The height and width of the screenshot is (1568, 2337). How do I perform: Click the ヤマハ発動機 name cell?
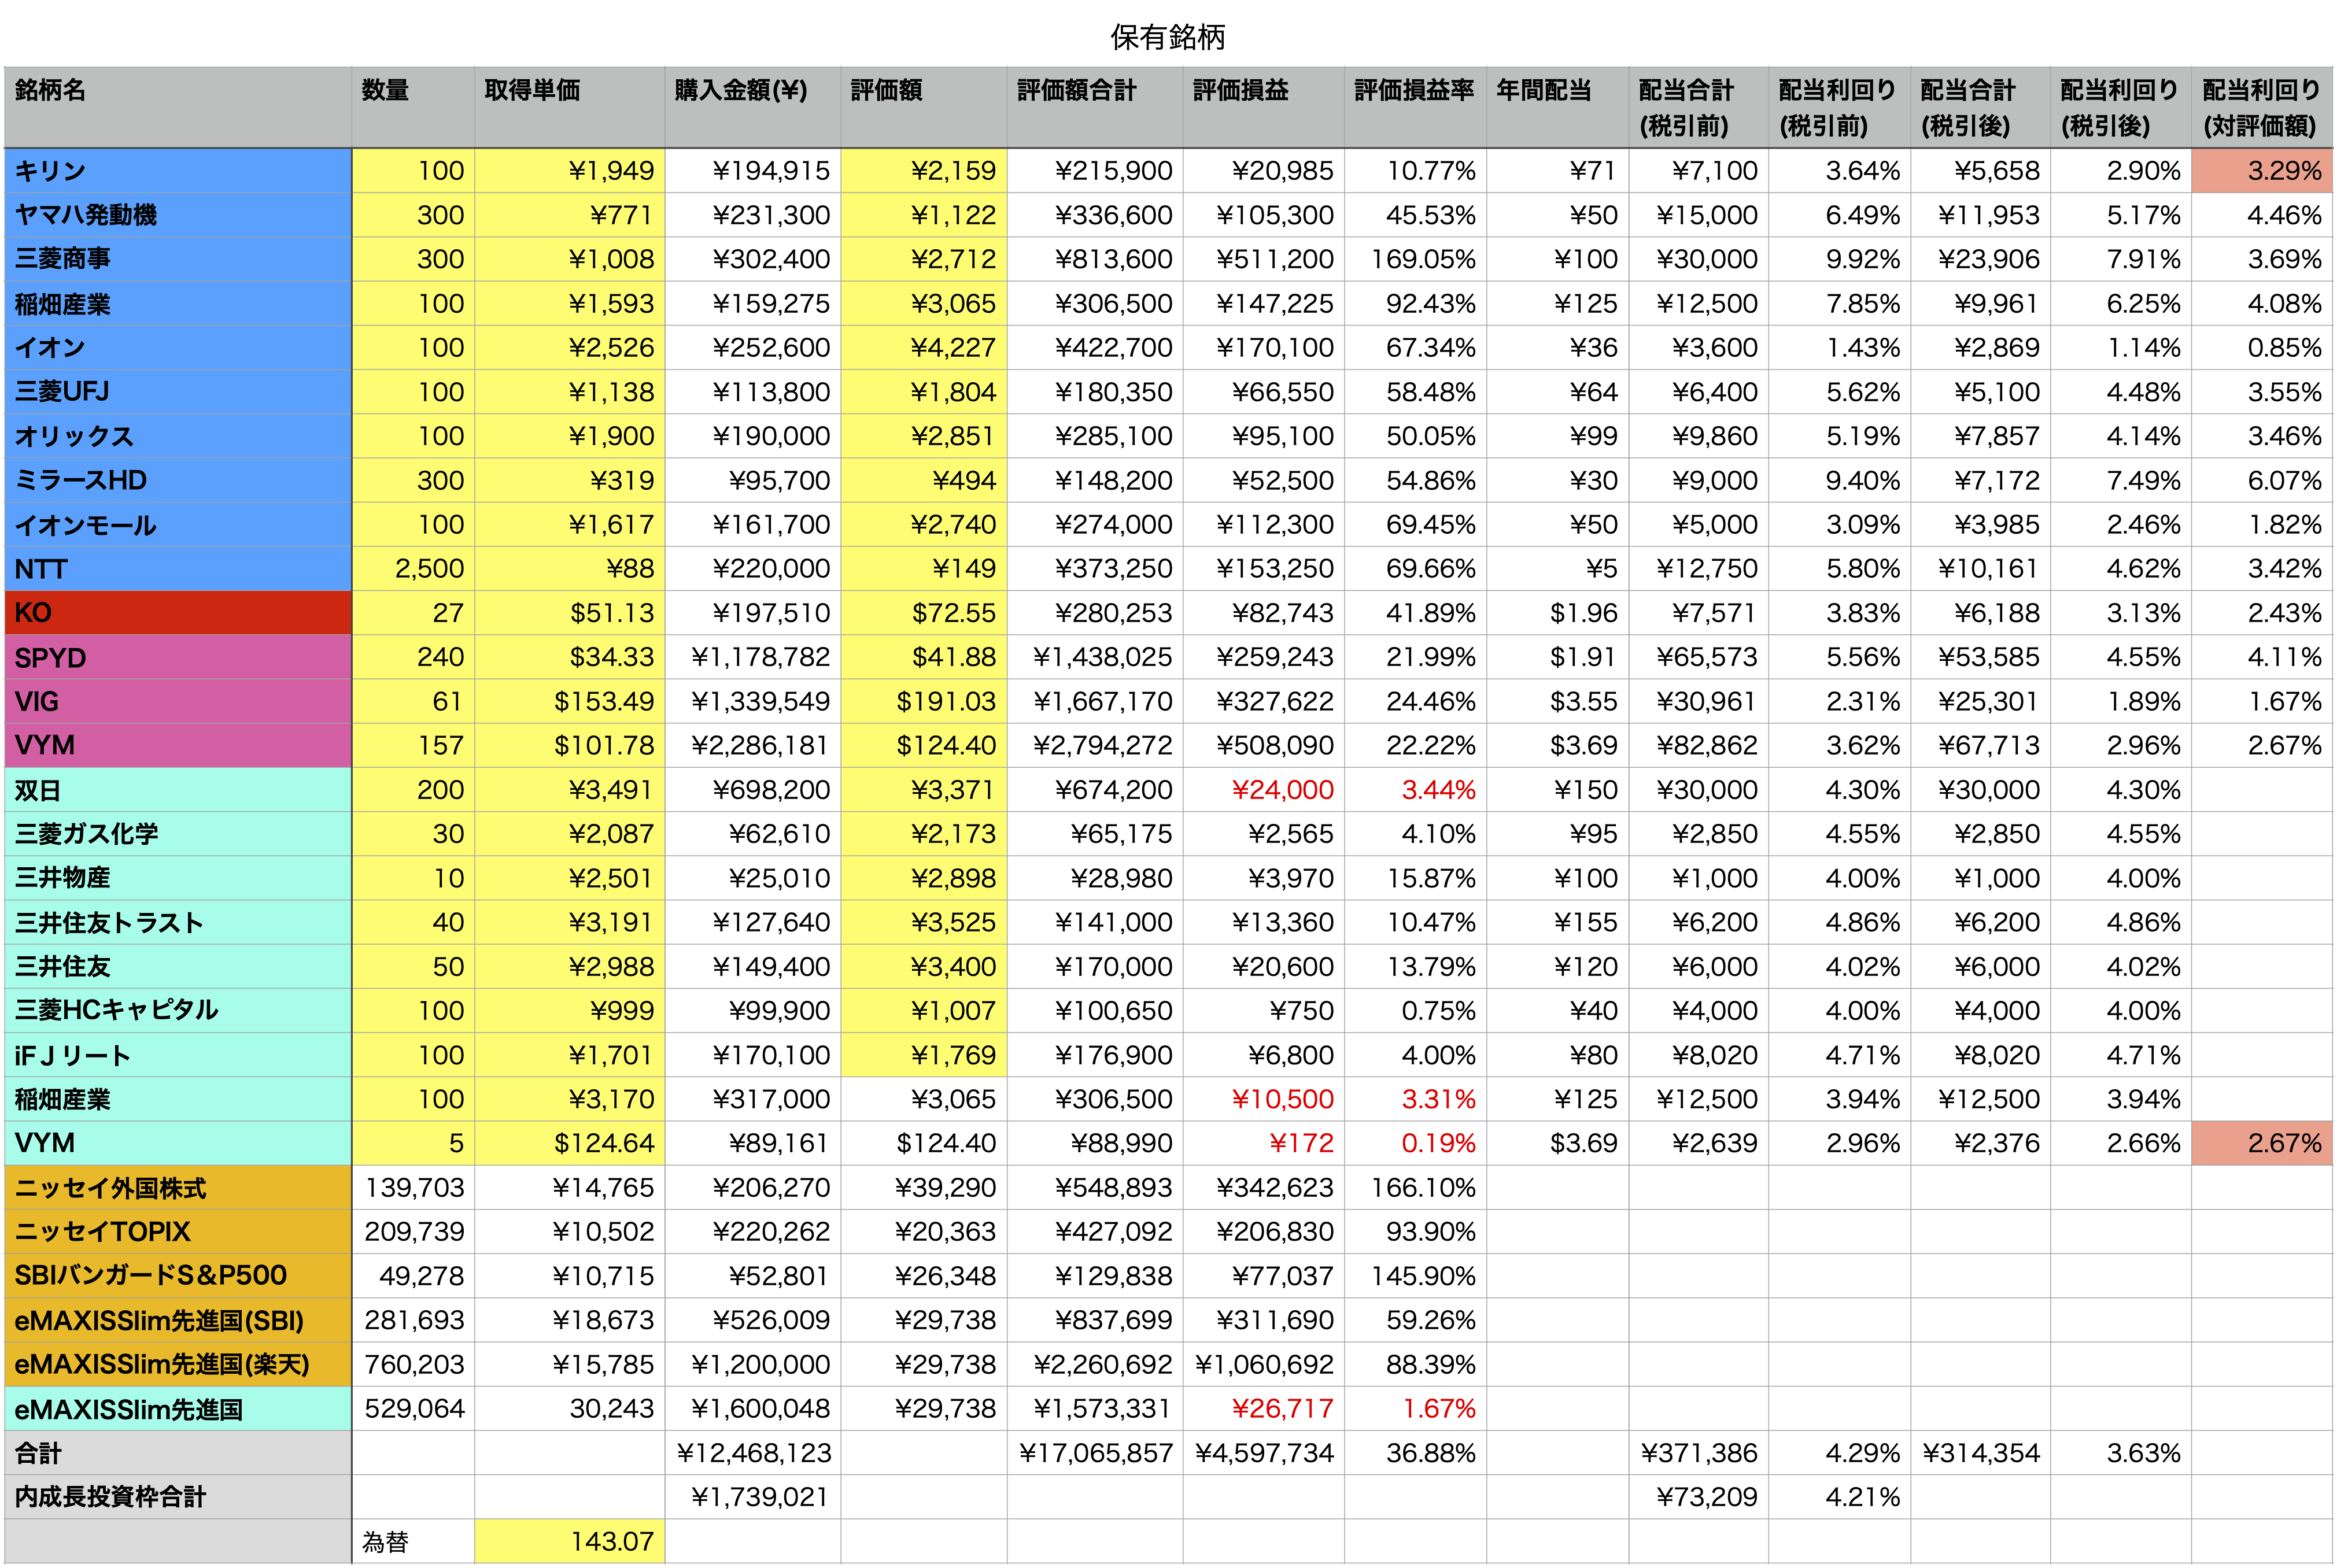click(x=178, y=215)
